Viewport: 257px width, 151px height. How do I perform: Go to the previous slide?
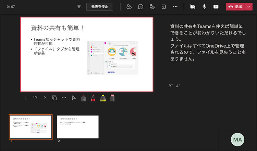26,98
